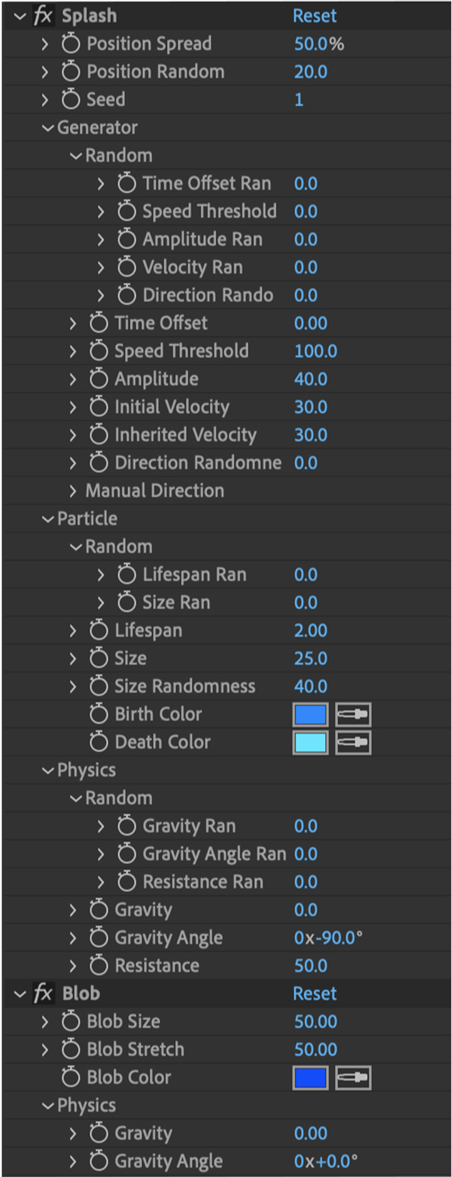The width and height of the screenshot is (452, 1177).
Task: Pick Death Color with the eyedropper
Action: tap(353, 743)
